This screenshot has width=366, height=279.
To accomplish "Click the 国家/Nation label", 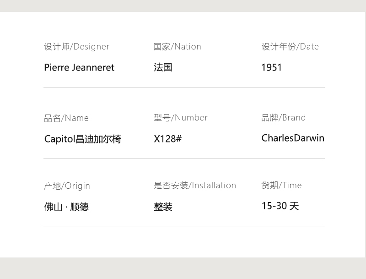I will pyautogui.click(x=177, y=47).
